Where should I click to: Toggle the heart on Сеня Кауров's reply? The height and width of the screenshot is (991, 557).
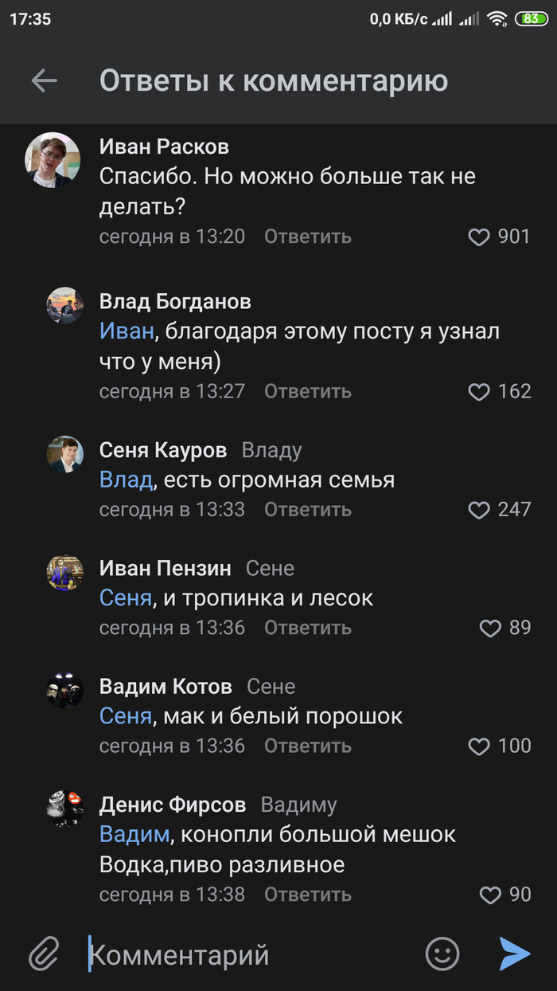click(x=478, y=510)
